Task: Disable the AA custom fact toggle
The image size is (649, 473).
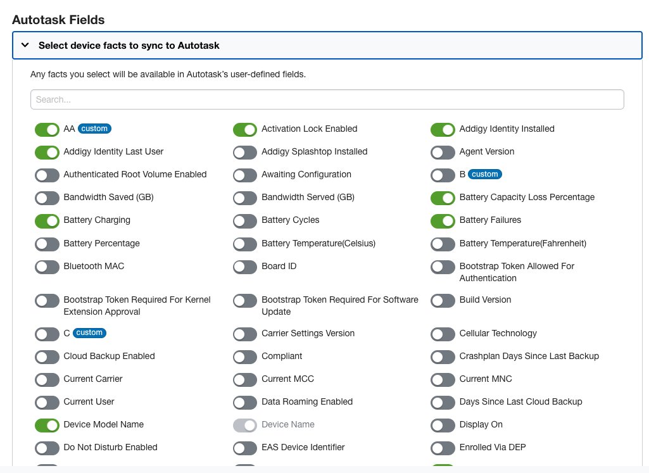Action: coord(47,130)
